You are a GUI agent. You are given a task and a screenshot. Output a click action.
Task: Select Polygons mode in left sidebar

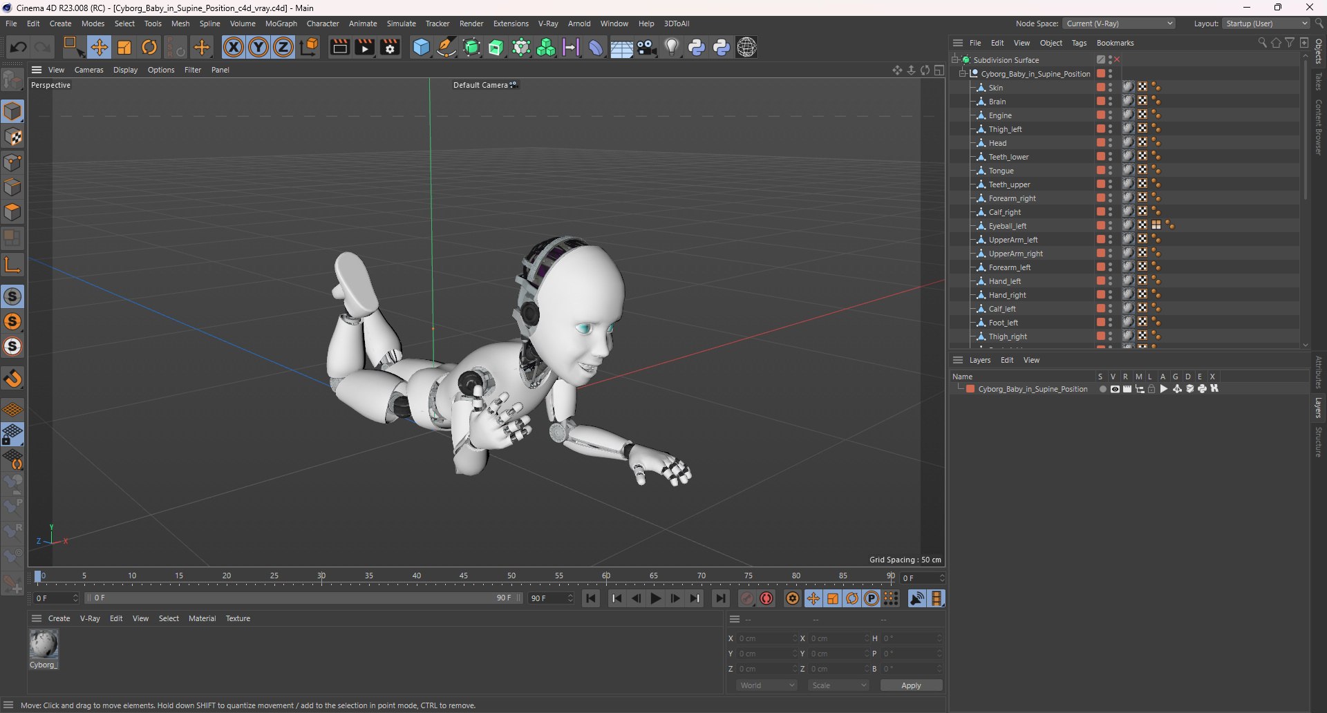coord(13,212)
